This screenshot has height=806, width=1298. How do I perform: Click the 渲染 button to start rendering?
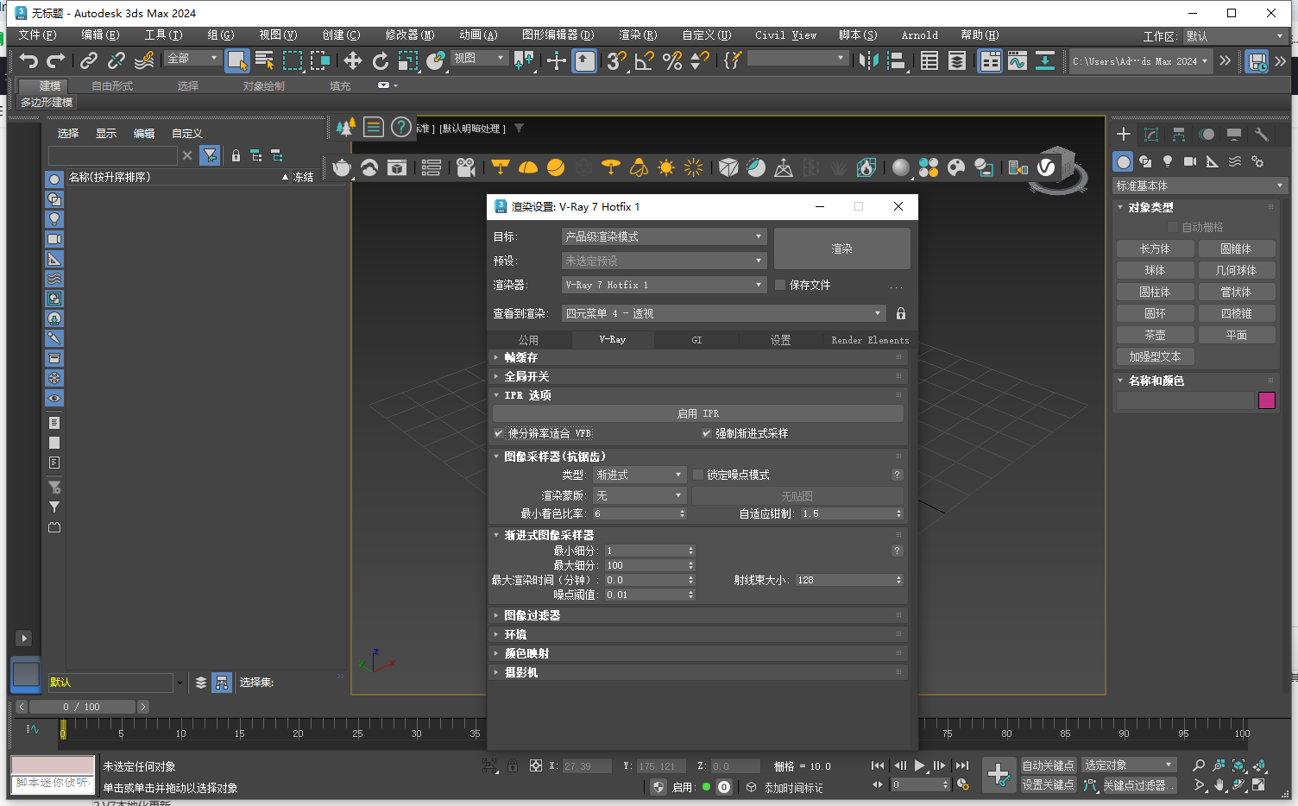pyautogui.click(x=841, y=249)
